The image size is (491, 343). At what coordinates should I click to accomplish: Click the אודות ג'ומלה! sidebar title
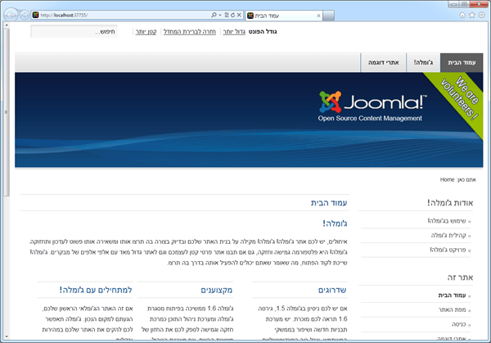(450, 203)
